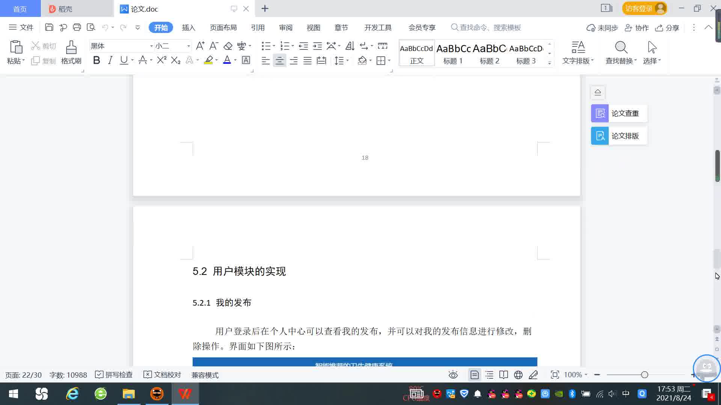The image size is (721, 405).
Task: Increase indent icon
Action: coord(317,46)
